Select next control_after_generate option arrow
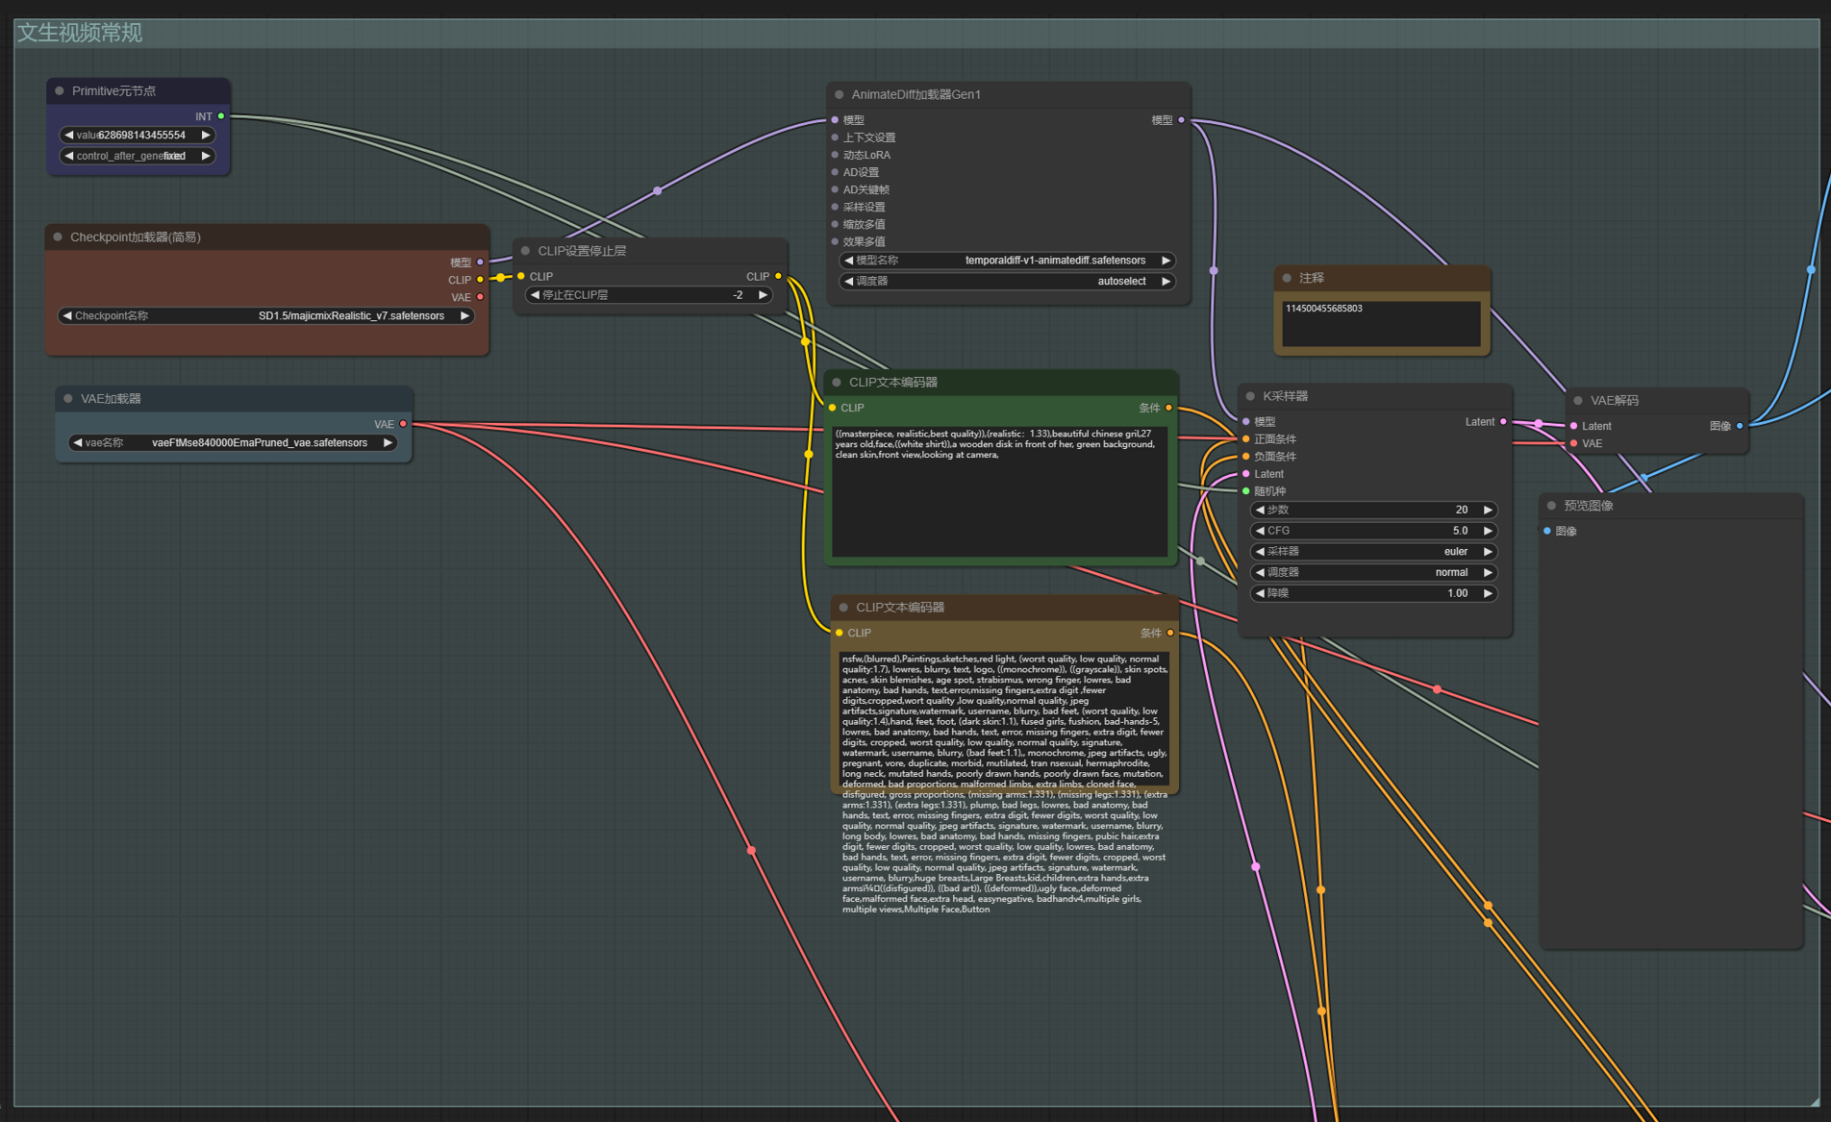Image resolution: width=1831 pixels, height=1122 pixels. [206, 156]
